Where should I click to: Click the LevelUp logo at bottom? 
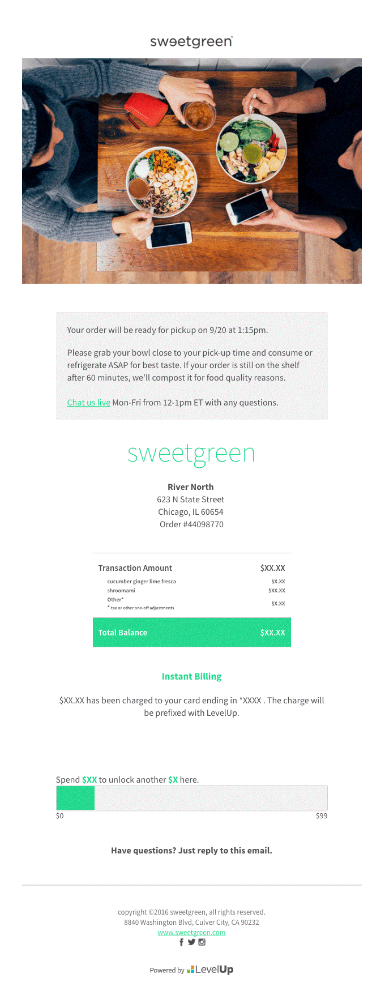(x=211, y=970)
